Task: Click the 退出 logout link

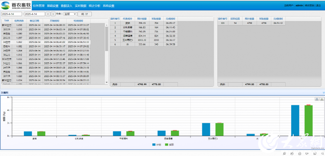Action: tap(318, 6)
